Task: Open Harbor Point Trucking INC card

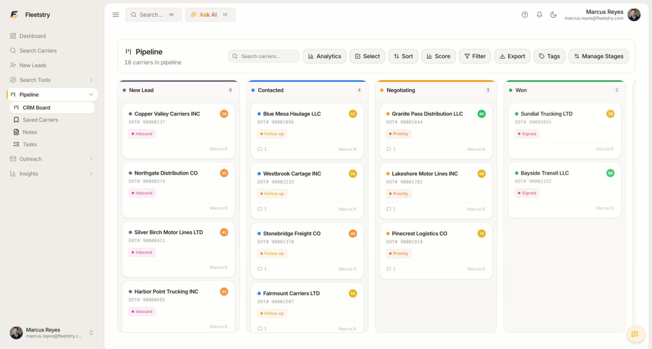Action: pyautogui.click(x=179, y=306)
